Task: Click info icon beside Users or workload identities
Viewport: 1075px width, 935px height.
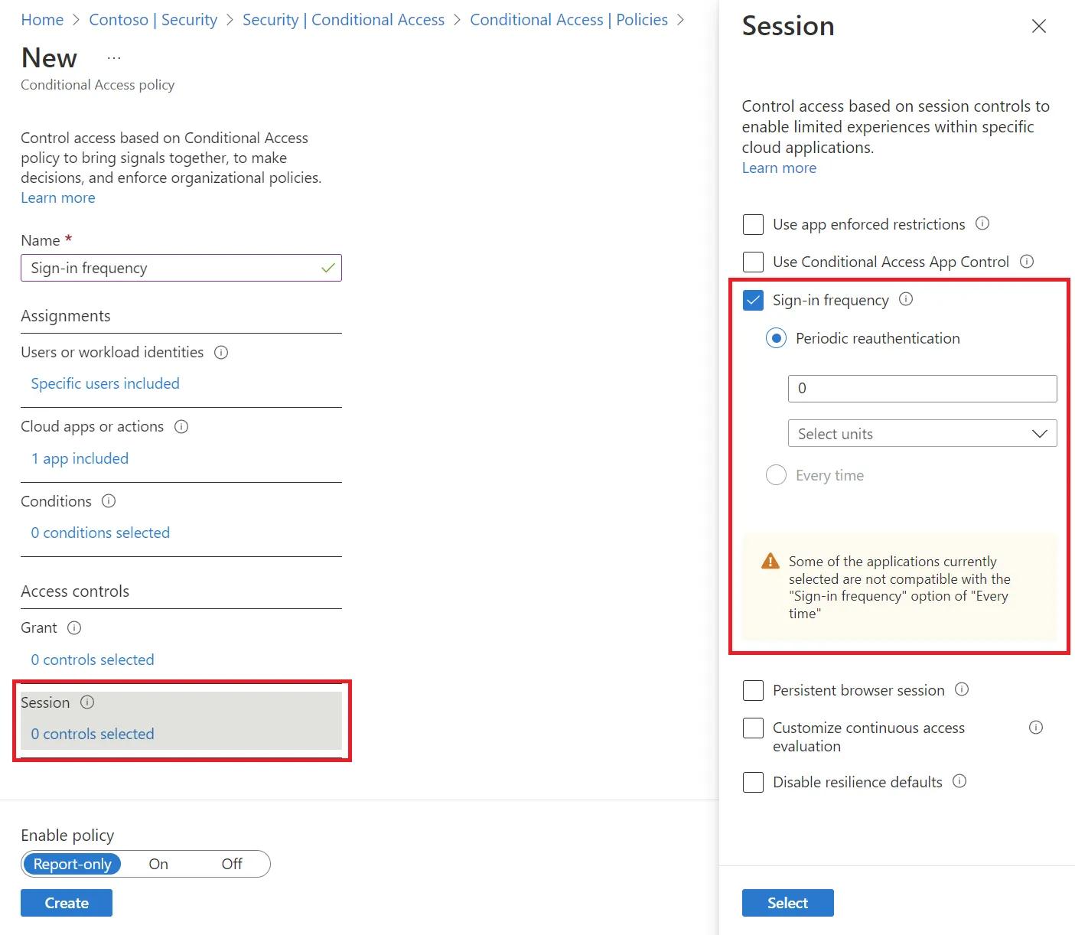Action: (x=221, y=352)
